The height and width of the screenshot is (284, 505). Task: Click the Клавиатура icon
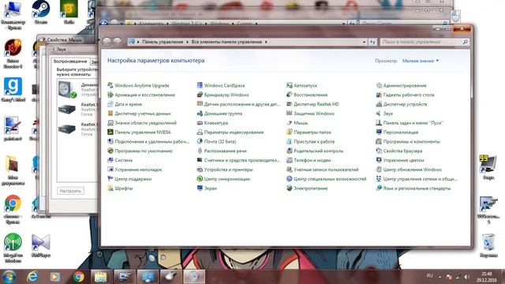point(200,123)
